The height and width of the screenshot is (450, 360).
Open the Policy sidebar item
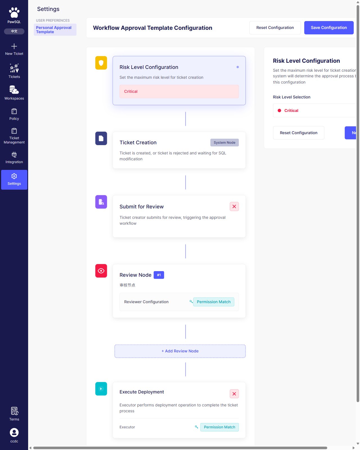(x=14, y=114)
